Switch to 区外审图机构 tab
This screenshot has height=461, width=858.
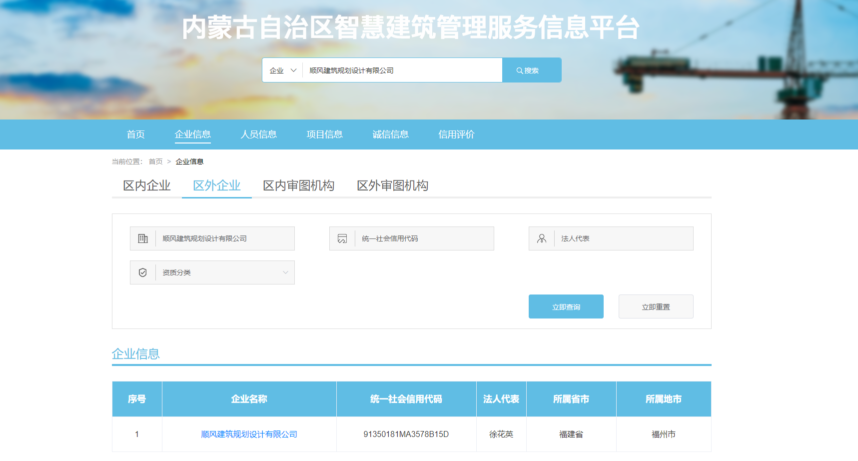393,185
